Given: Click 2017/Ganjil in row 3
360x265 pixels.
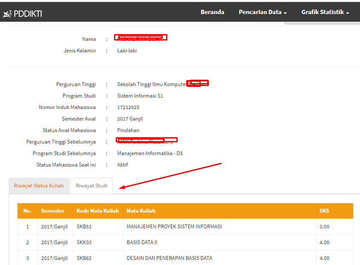Looking at the screenshot, I should [x=54, y=258].
